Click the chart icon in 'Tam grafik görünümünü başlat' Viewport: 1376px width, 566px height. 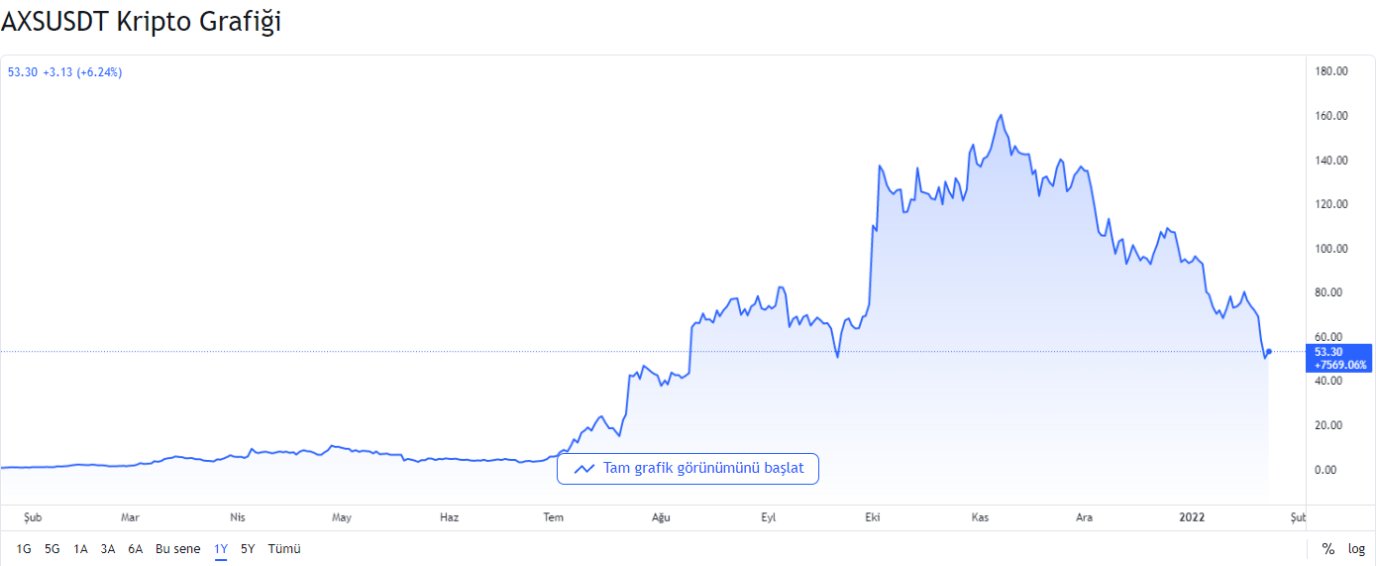[x=583, y=468]
